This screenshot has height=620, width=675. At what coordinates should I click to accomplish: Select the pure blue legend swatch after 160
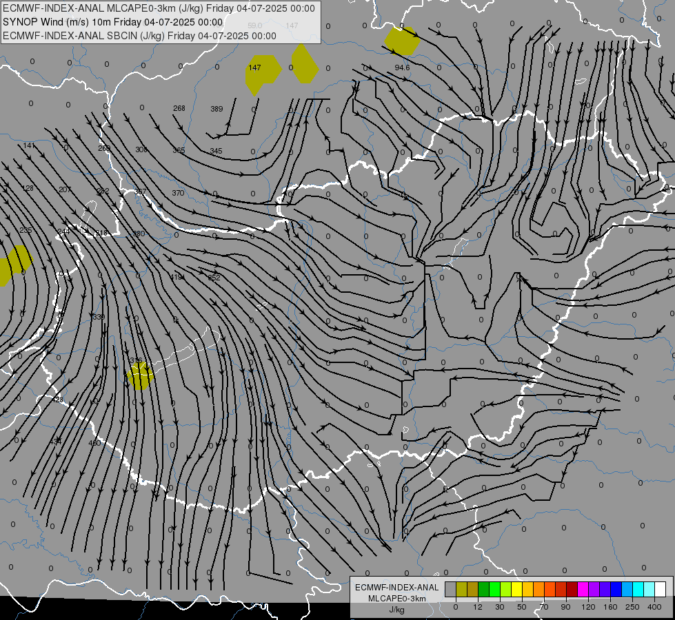(616, 590)
